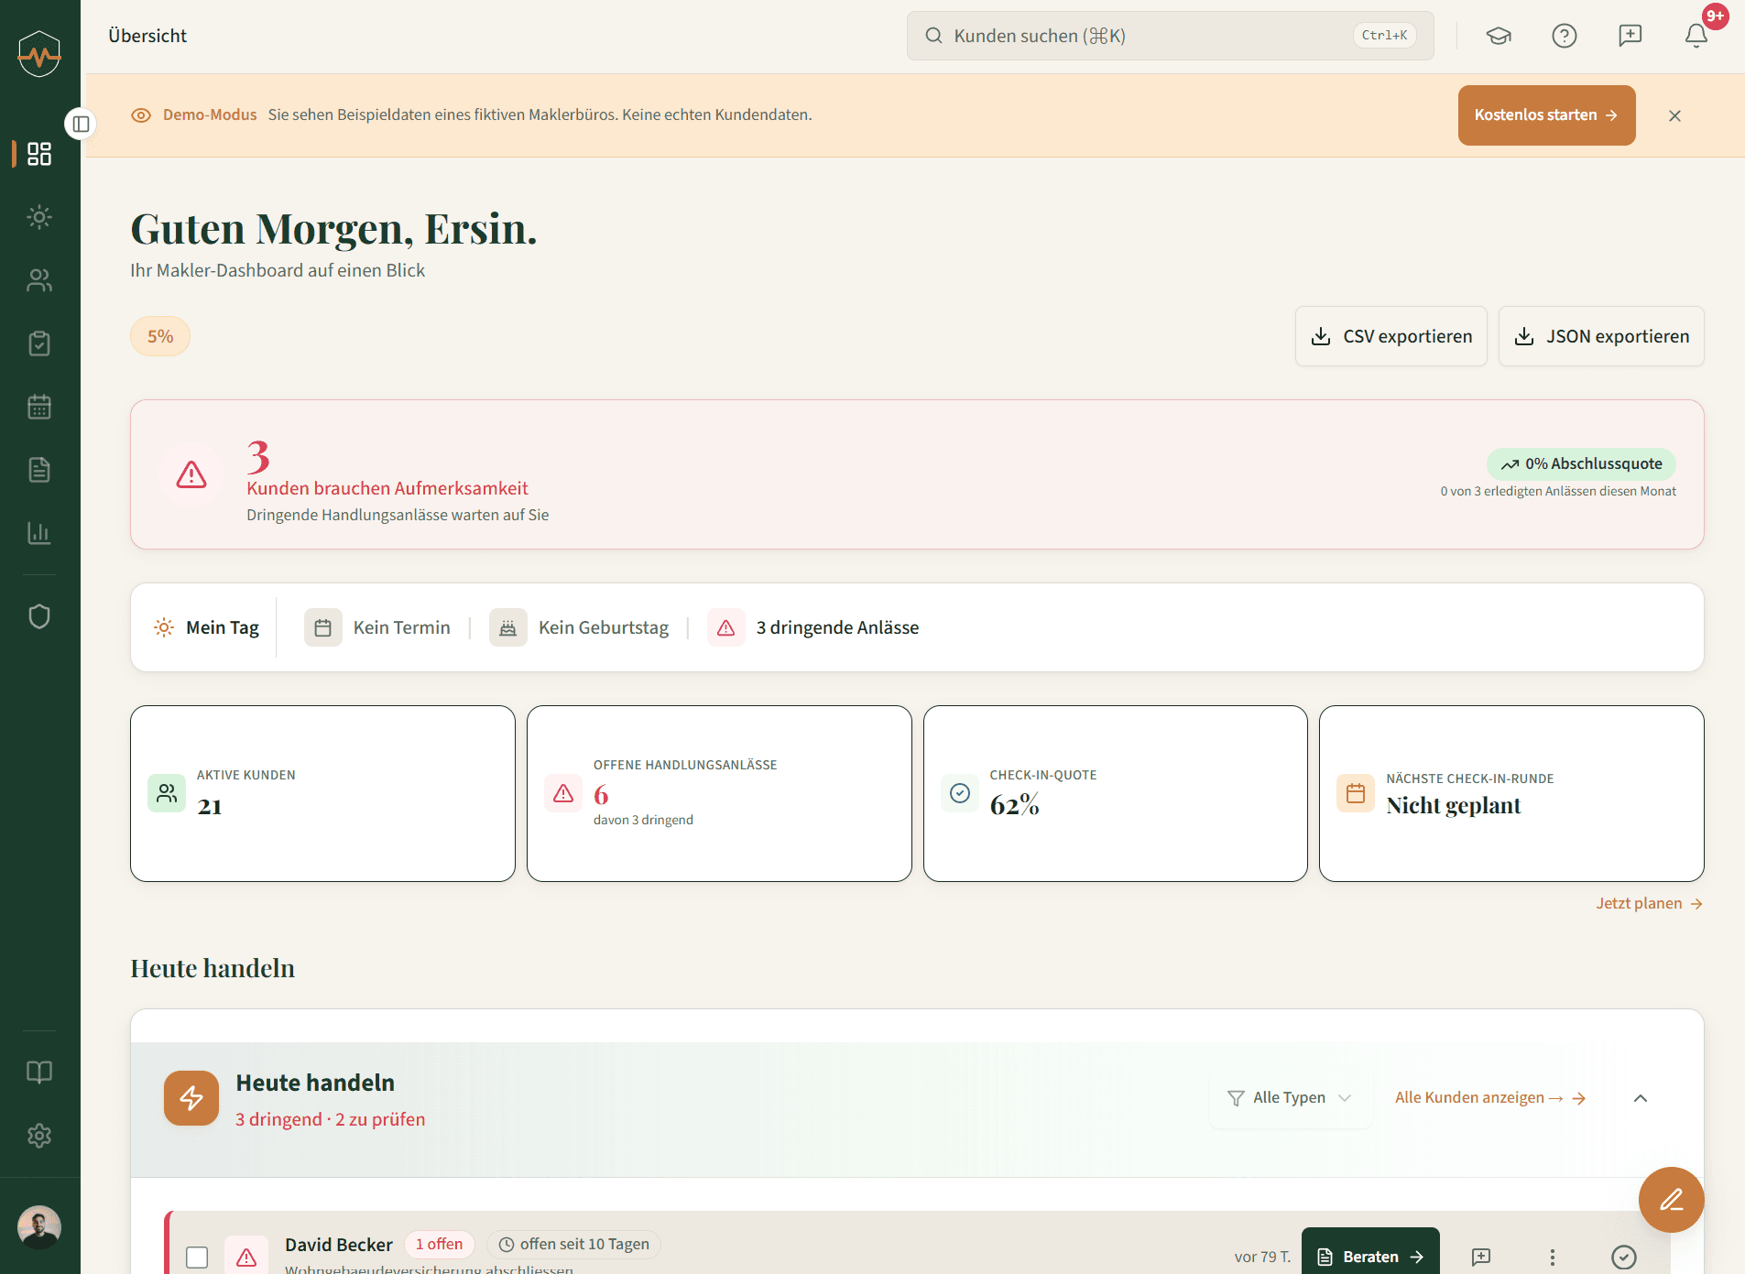The image size is (1745, 1274).
Task: Click 'David Becker' customer name
Action: click(339, 1245)
